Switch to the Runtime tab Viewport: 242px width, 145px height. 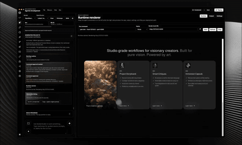[203, 16]
